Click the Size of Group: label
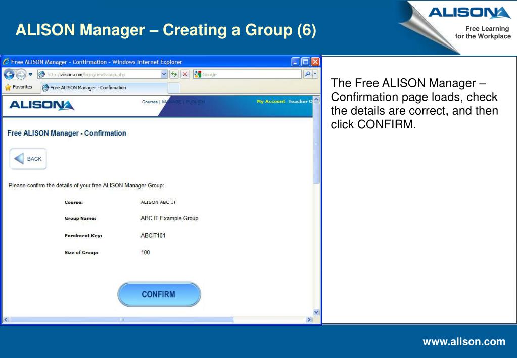This screenshot has height=358, width=517. (81, 253)
